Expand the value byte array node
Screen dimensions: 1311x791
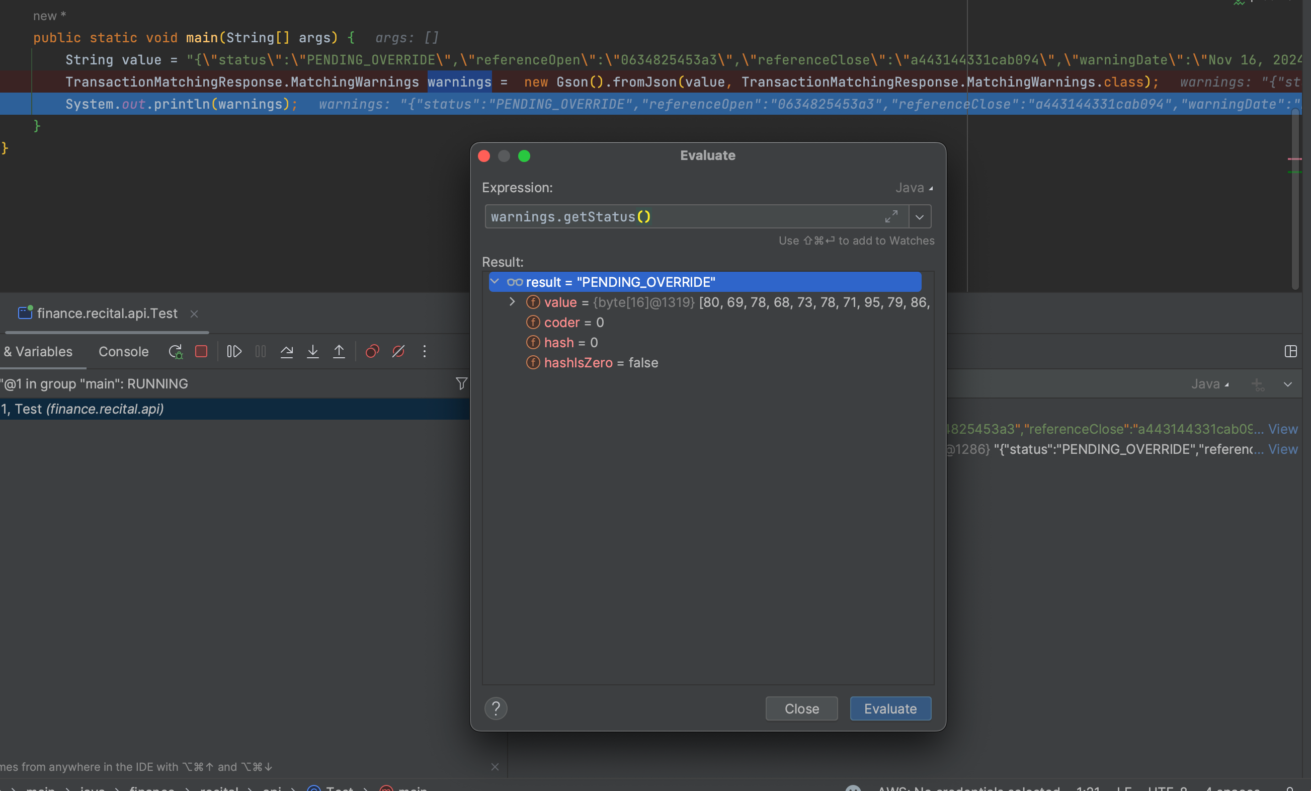(x=512, y=302)
